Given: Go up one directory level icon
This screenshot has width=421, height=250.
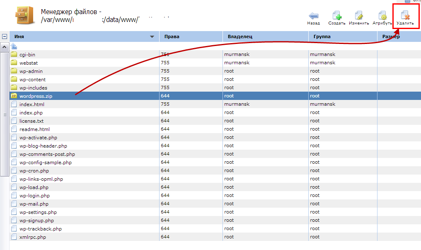Looking at the screenshot, I should (14, 46).
